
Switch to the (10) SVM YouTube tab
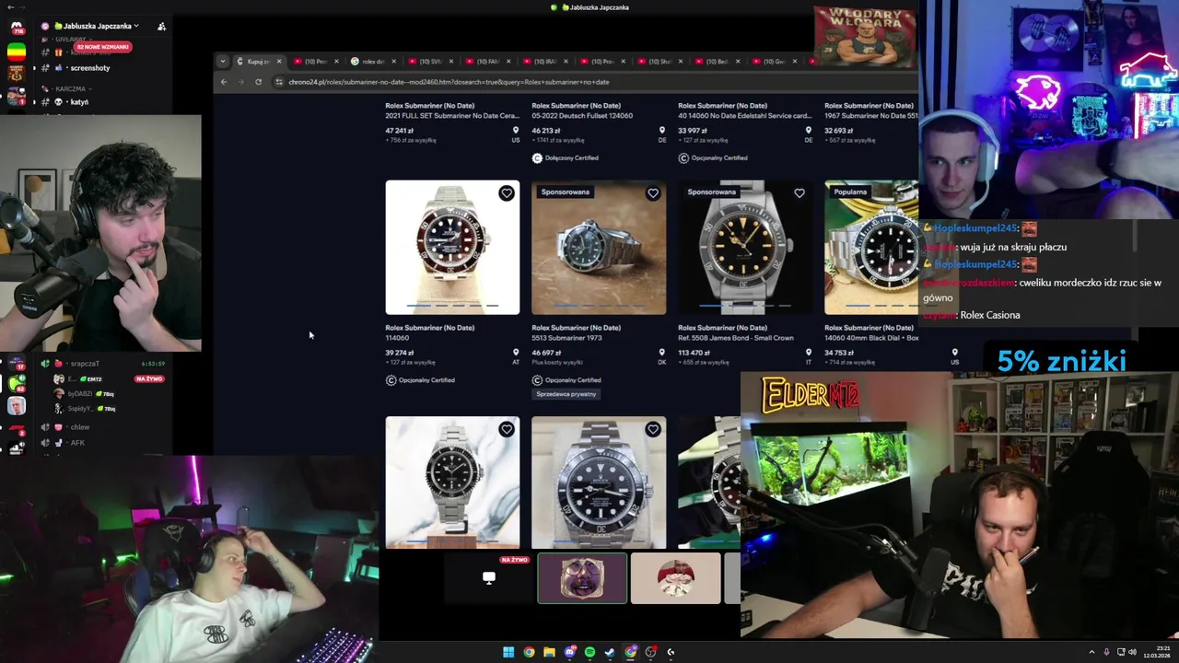click(430, 62)
